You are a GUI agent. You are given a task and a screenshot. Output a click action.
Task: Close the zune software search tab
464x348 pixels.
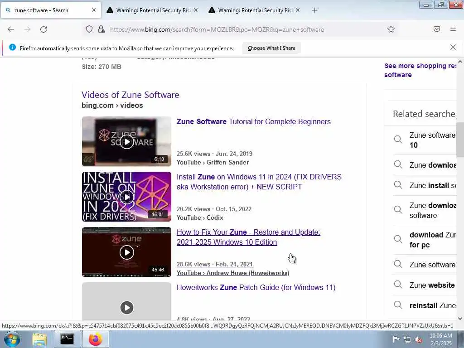[94, 10]
